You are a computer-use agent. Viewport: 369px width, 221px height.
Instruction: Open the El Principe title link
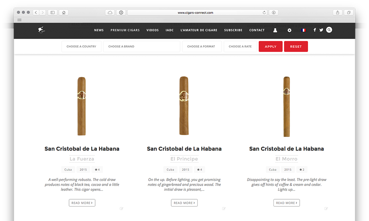pyautogui.click(x=184, y=159)
